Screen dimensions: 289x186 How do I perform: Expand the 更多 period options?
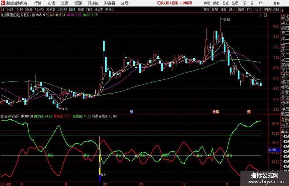[x=109, y=9]
